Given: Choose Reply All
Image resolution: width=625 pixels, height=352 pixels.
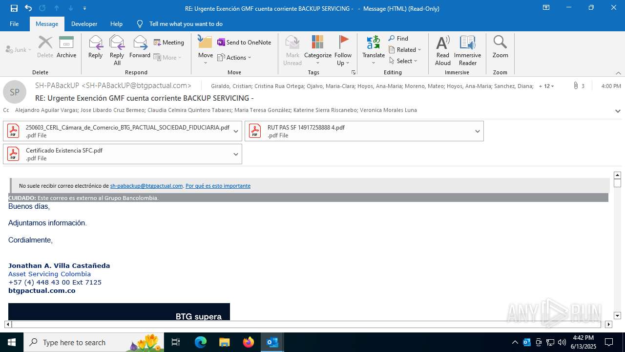Looking at the screenshot, I should (x=117, y=50).
